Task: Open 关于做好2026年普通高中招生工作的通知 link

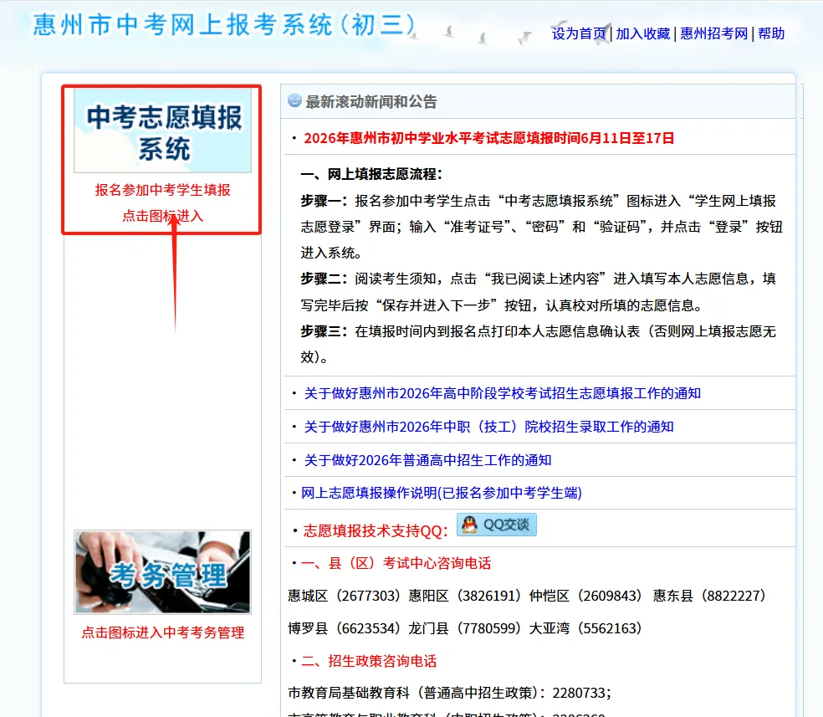Action: 427,460
